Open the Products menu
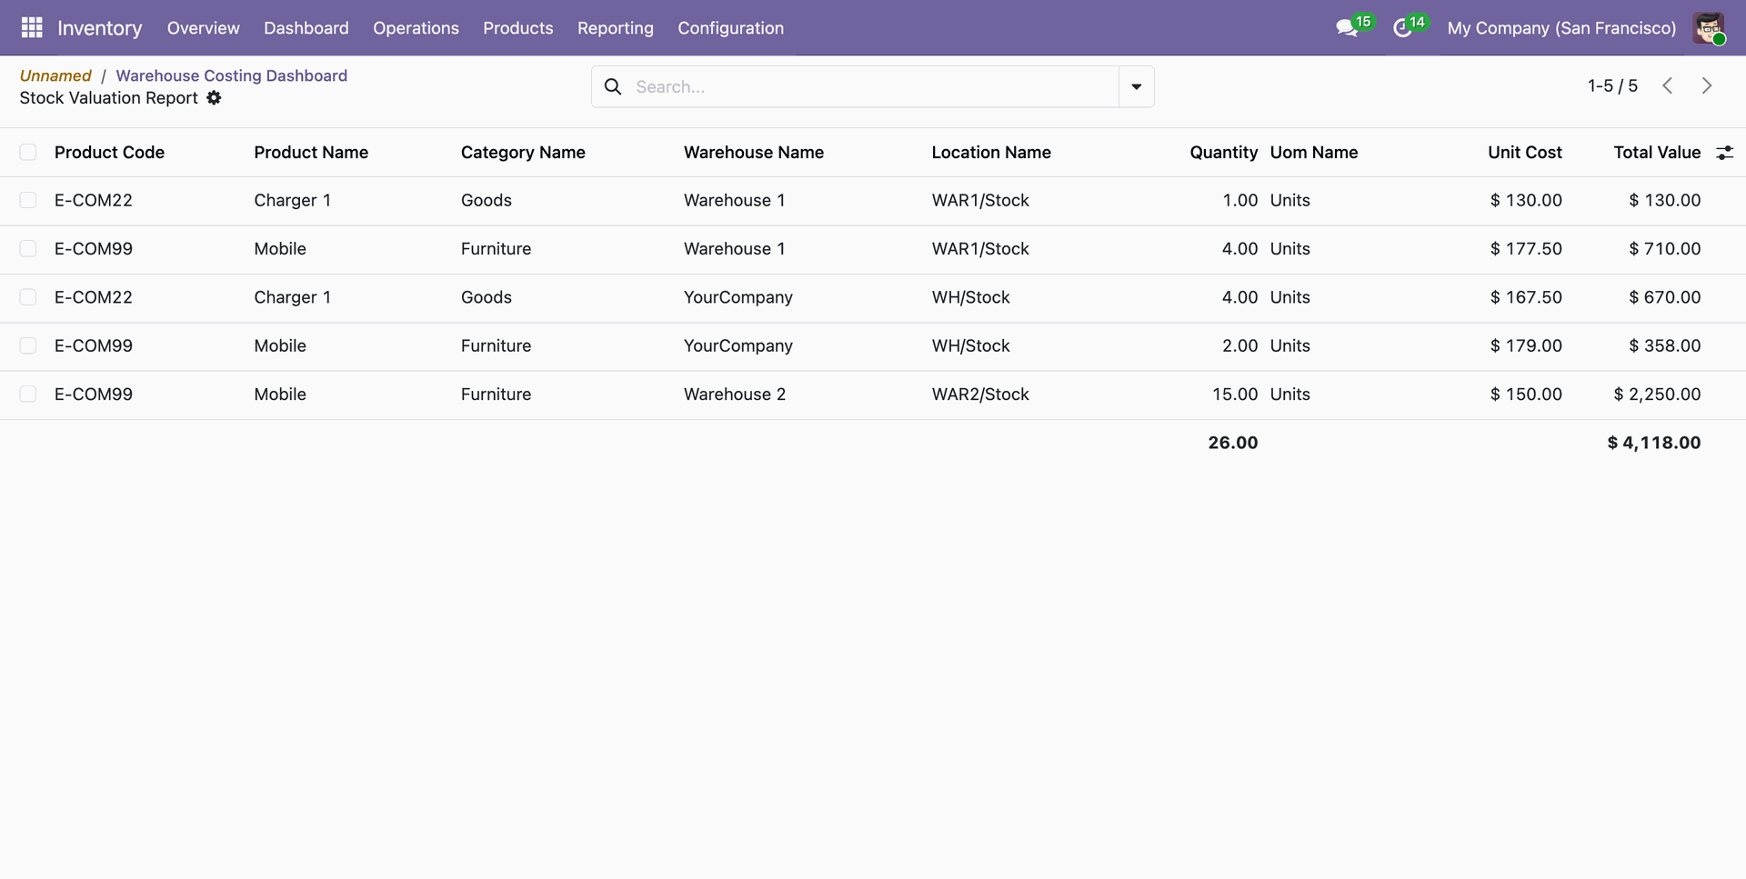The width and height of the screenshot is (1746, 879). pos(517,28)
